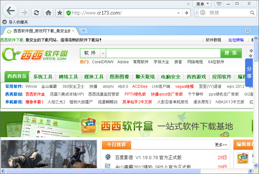The image size is (259, 174).
Task: Switch to the 西西首页 nav tab
Action: click(17, 76)
